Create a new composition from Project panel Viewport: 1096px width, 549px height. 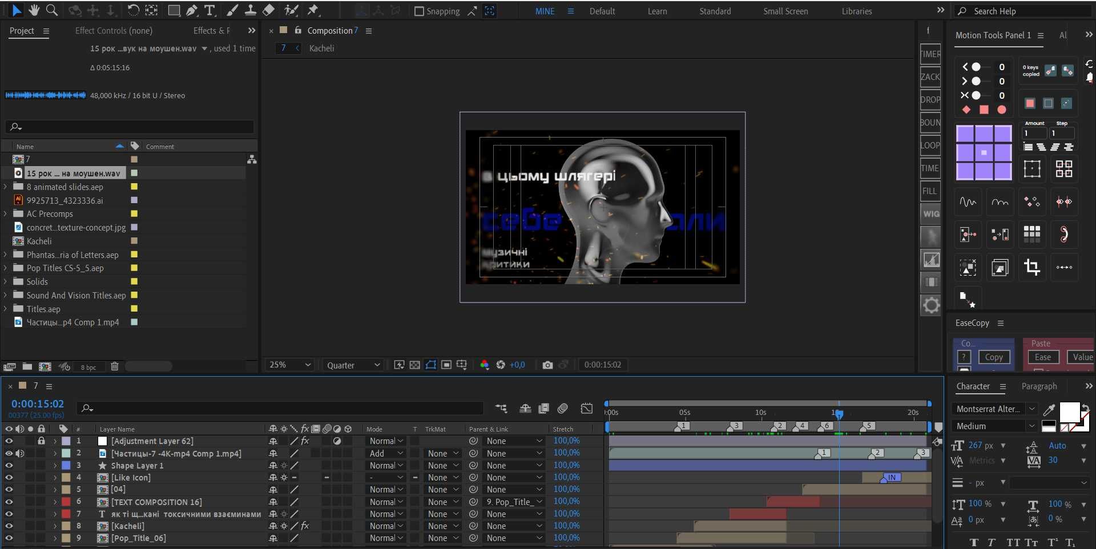45,366
